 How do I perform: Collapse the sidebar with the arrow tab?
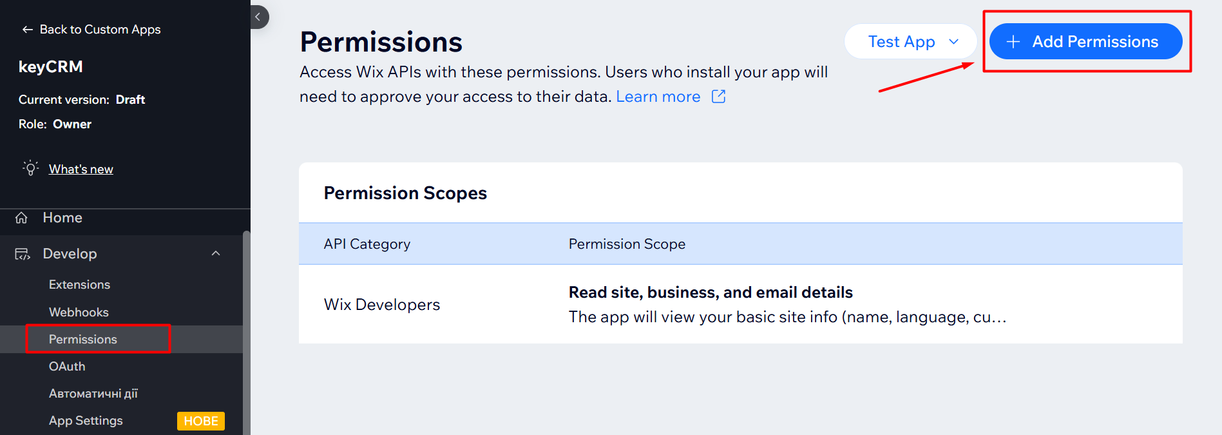258,17
